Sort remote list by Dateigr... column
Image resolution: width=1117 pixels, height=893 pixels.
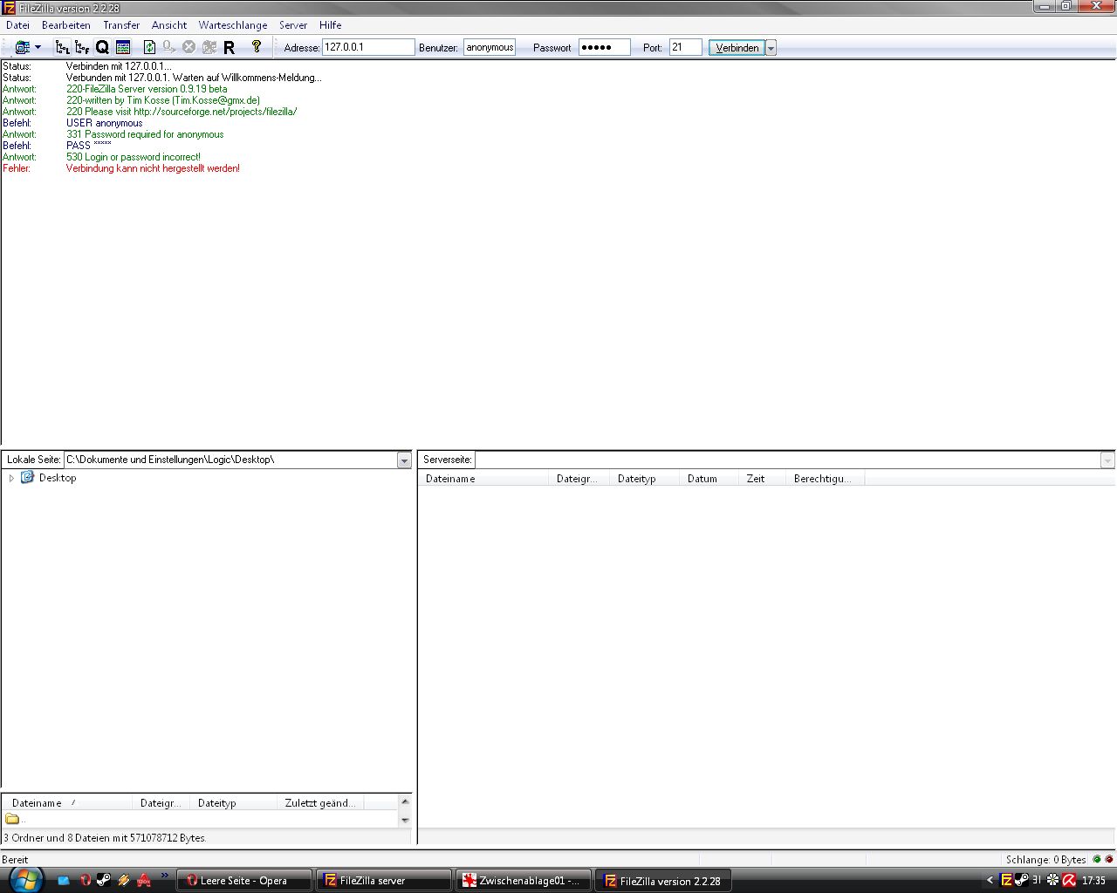(x=579, y=479)
